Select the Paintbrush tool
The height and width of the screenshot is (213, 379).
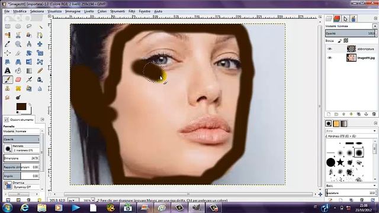[8, 79]
